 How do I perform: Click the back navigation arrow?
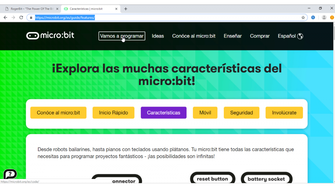pyautogui.click(x=5, y=17)
